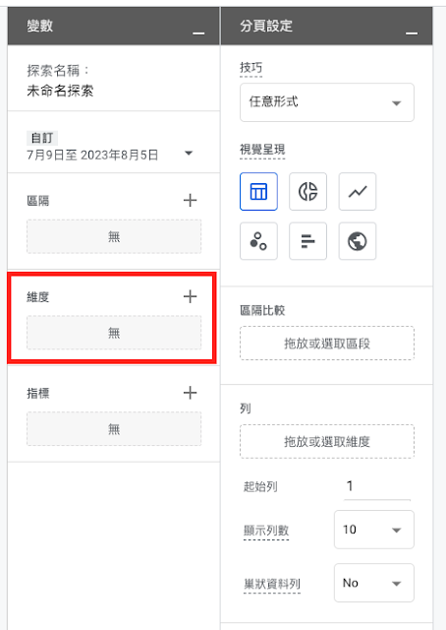
Task: Add a new dimension with the 維度 plus icon
Action: tap(191, 296)
